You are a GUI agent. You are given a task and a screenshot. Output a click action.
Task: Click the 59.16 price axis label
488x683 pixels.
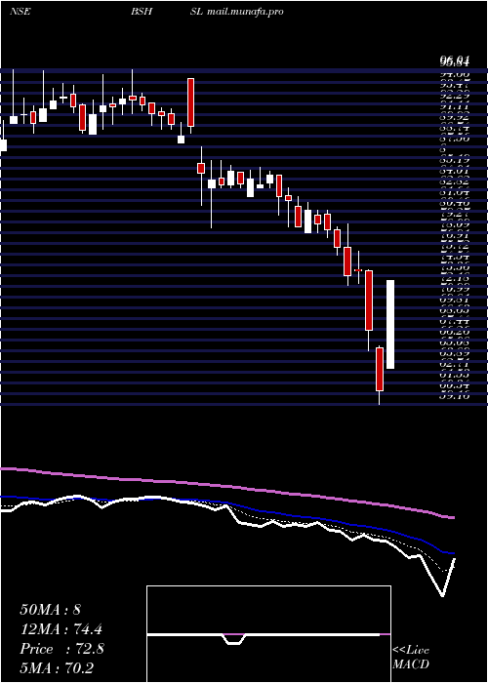tap(455, 396)
